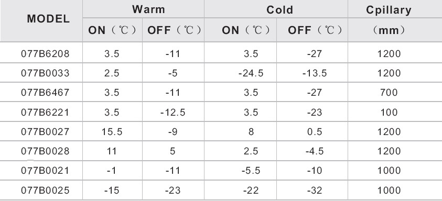The image size is (442, 201).
Task: Click the 100 capillary length cell
Action: (389, 113)
